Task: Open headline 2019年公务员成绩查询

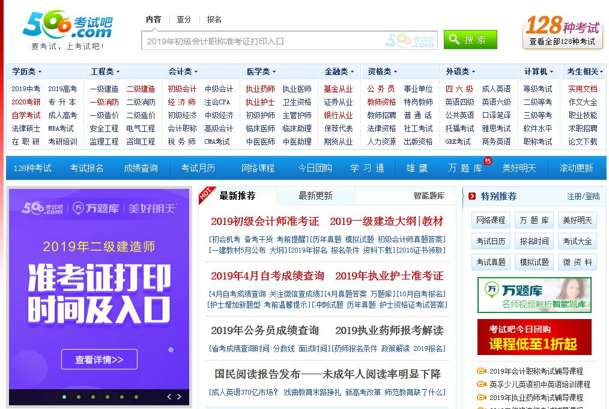Action: click(x=265, y=330)
